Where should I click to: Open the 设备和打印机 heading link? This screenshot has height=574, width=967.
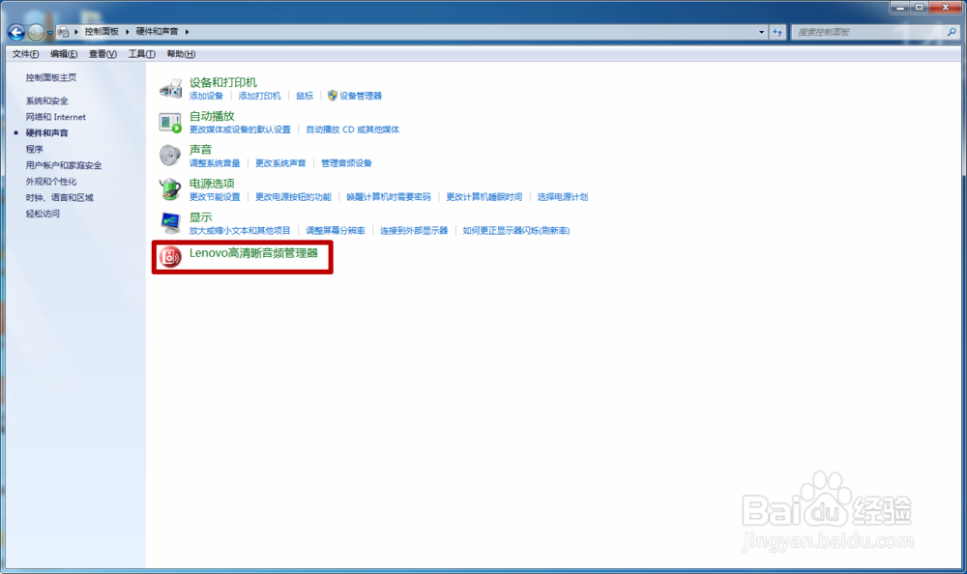223,82
